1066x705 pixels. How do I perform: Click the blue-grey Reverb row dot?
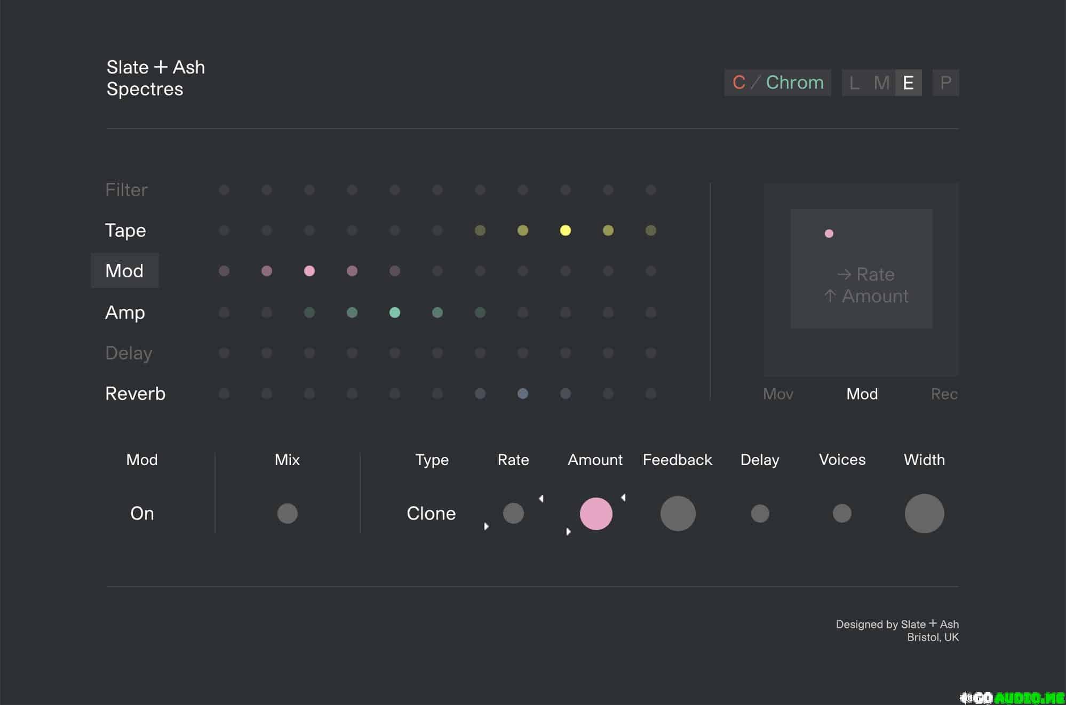(522, 394)
